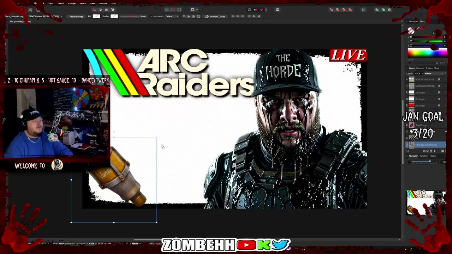Adjust the green channel slider
Screen dimensions: 452x254
point(426,41)
